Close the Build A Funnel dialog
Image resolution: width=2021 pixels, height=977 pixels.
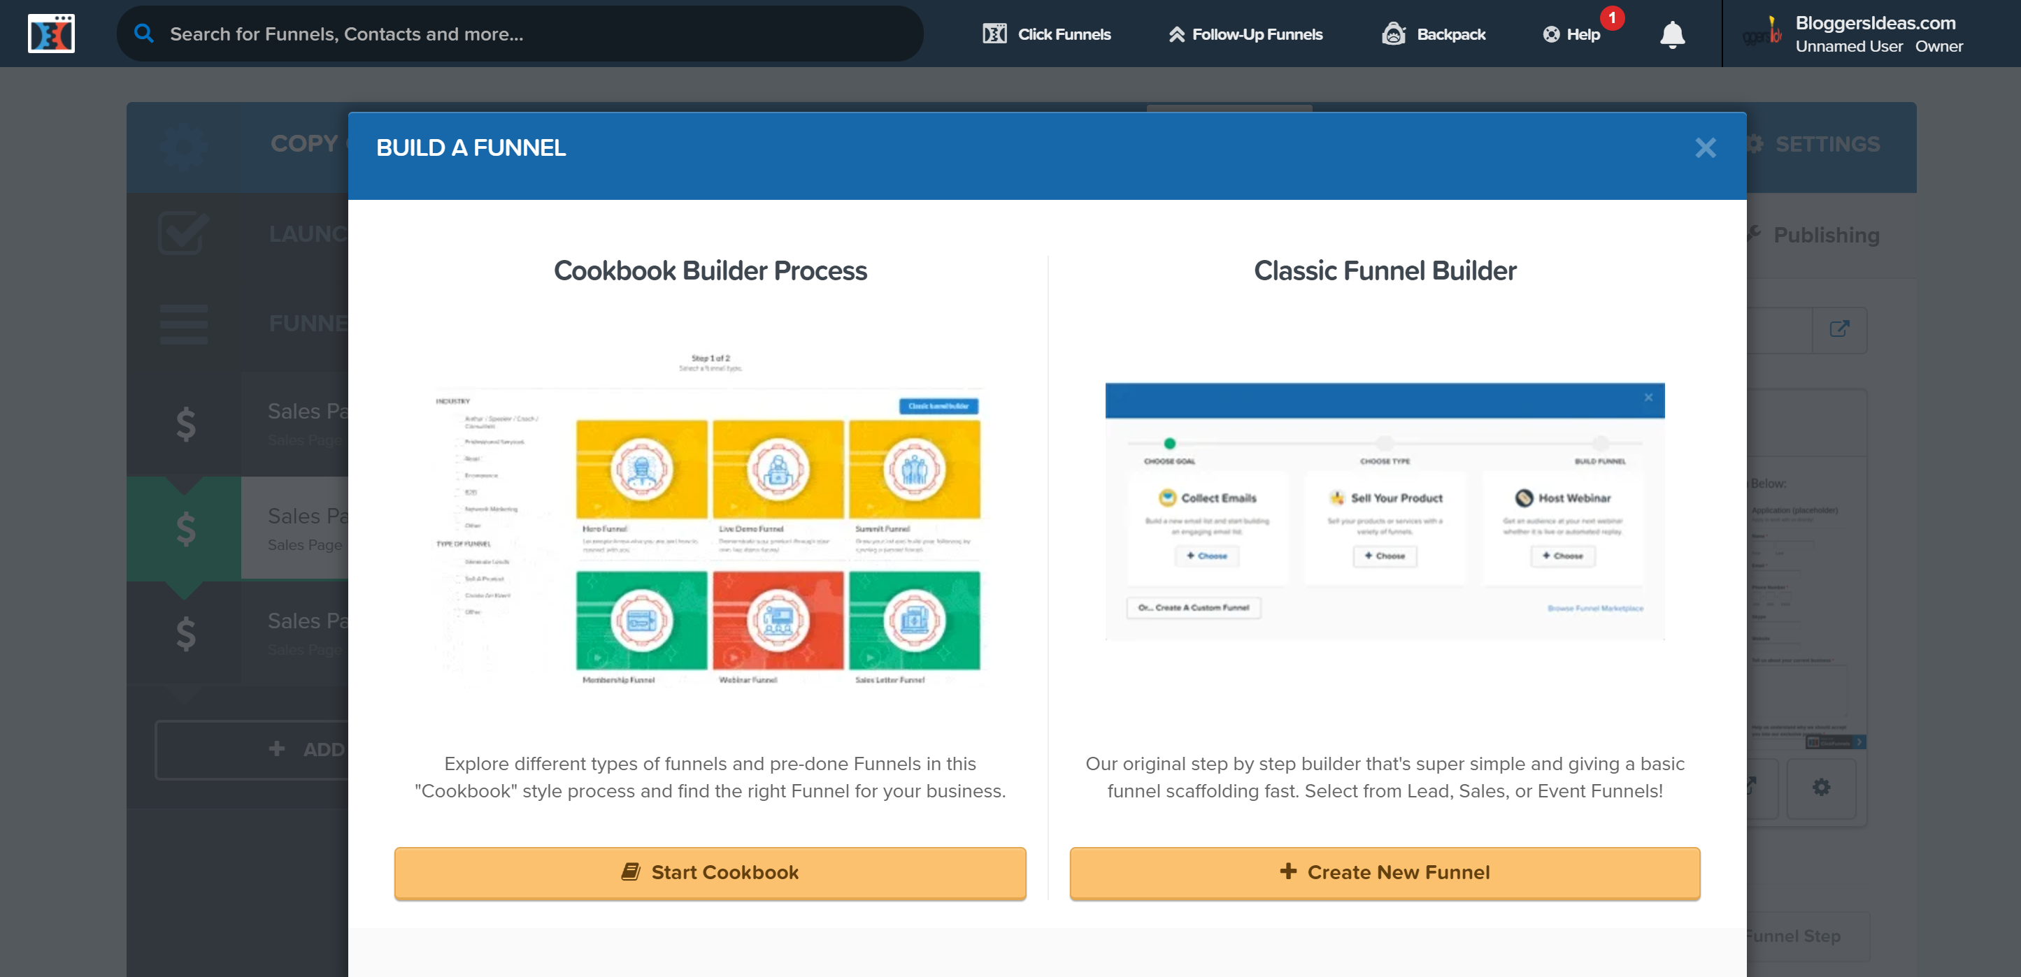tap(1705, 147)
